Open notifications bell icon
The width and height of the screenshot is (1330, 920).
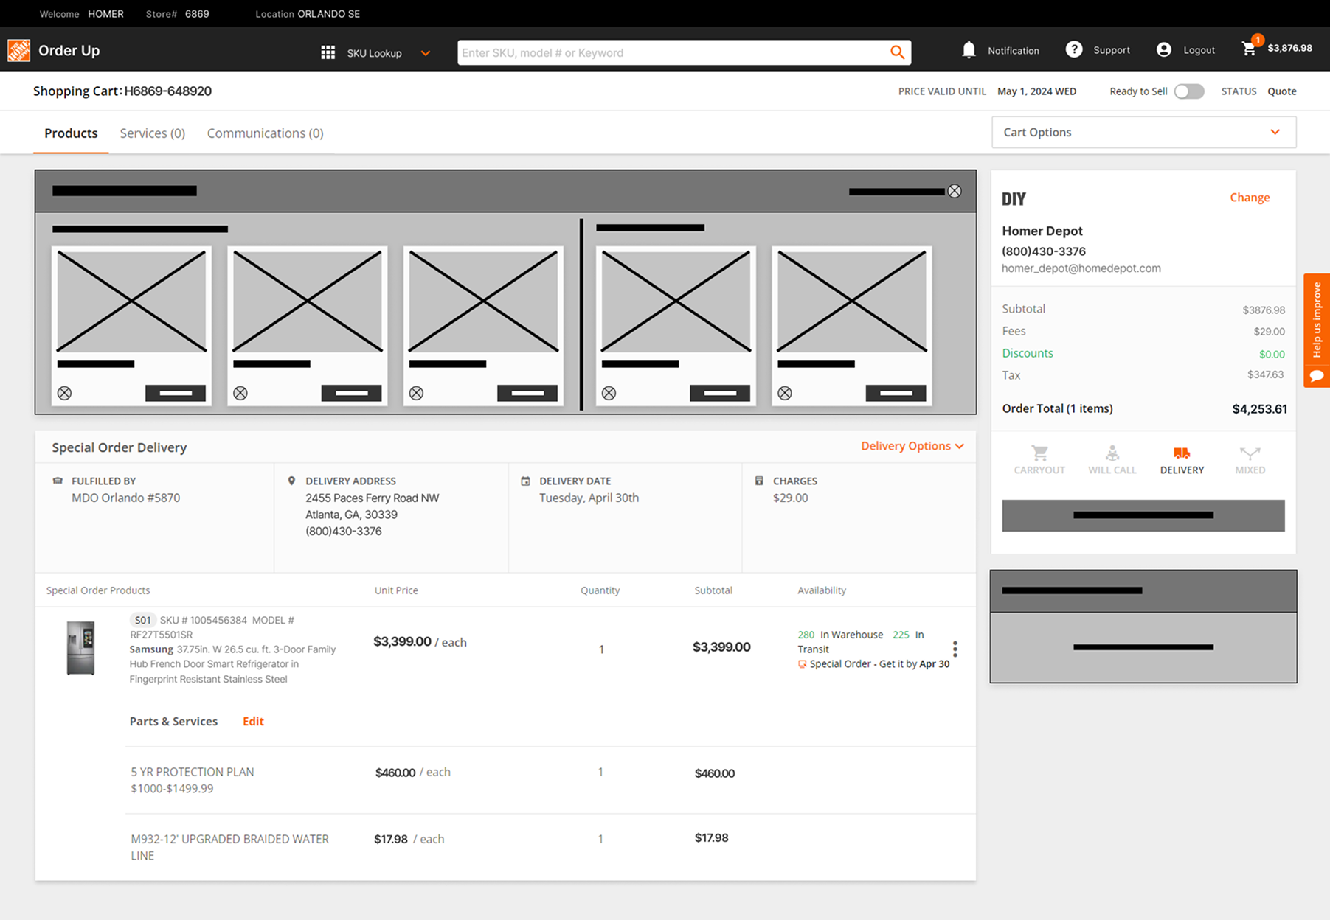coord(969,49)
